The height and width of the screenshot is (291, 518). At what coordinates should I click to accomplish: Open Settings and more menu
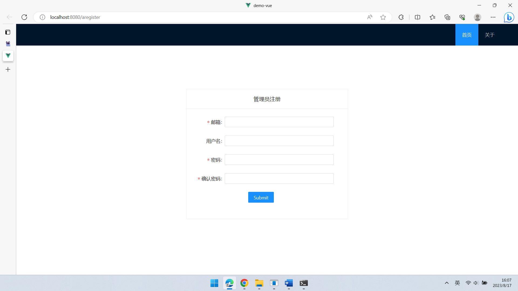(493, 17)
